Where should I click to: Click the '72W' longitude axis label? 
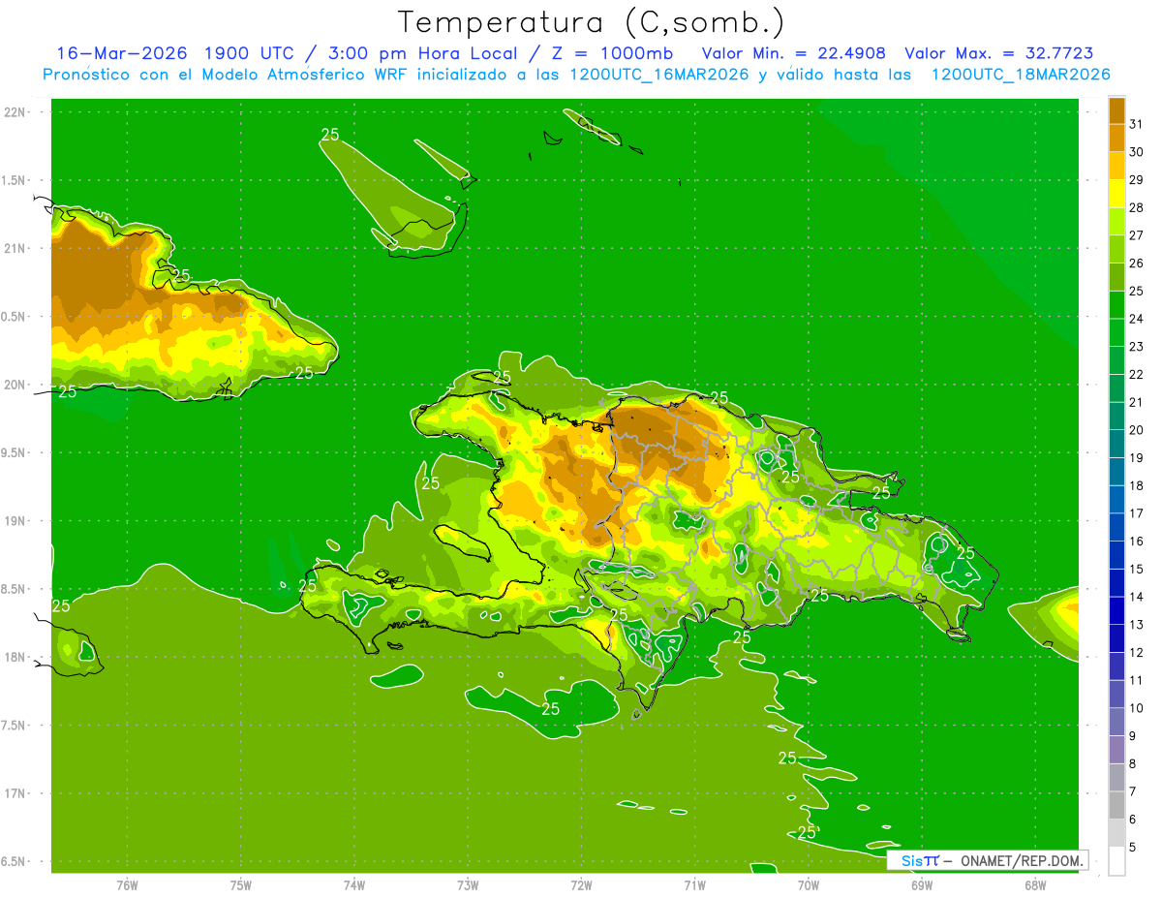[x=581, y=884]
